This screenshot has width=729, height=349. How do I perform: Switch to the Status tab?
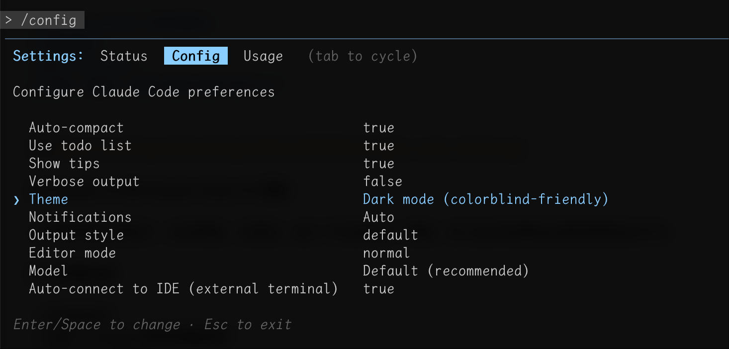pyautogui.click(x=124, y=56)
